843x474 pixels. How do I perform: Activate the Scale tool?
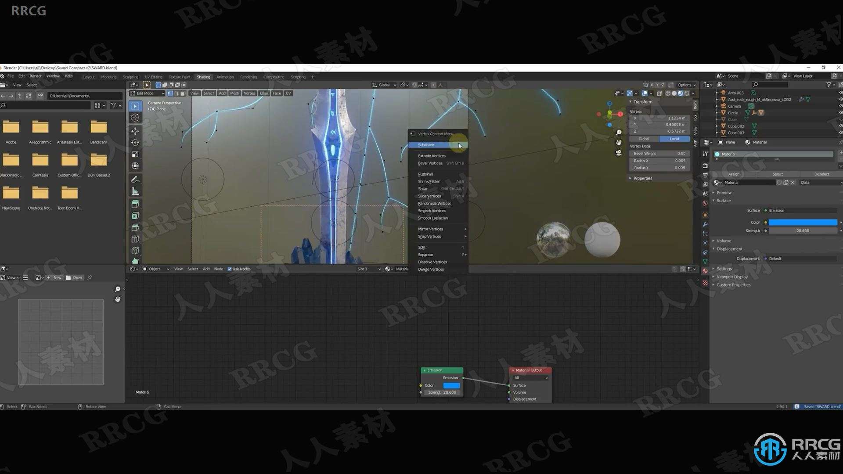click(x=135, y=154)
